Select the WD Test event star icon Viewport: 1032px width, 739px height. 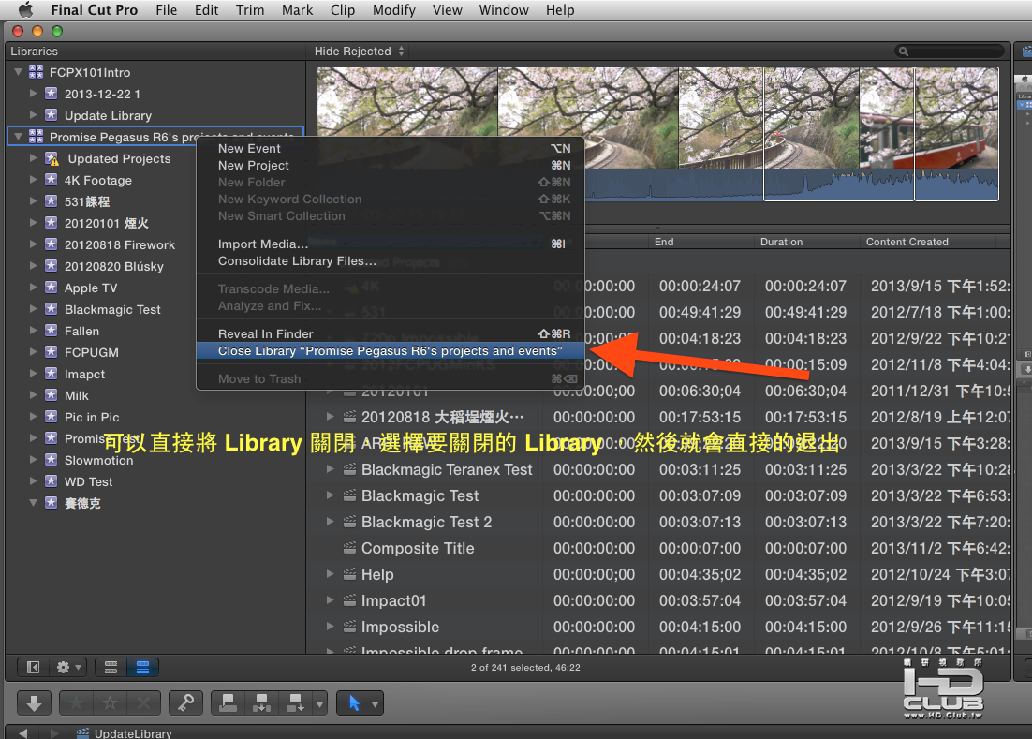pyautogui.click(x=51, y=481)
